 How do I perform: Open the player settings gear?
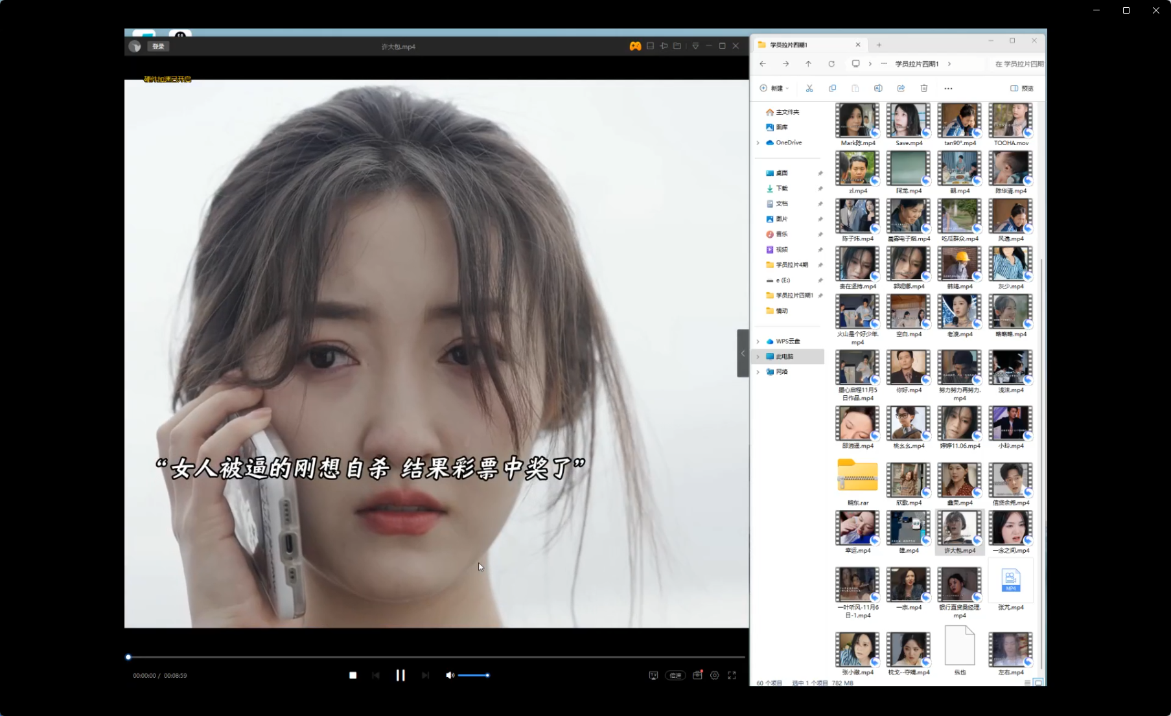pos(714,675)
